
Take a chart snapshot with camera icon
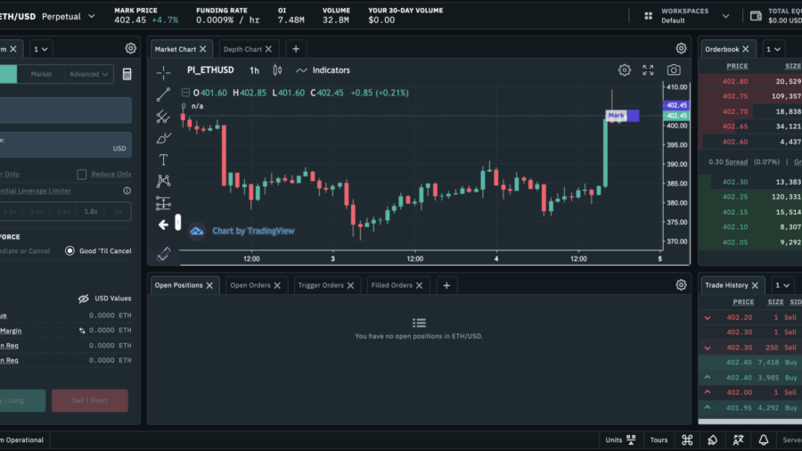point(674,70)
